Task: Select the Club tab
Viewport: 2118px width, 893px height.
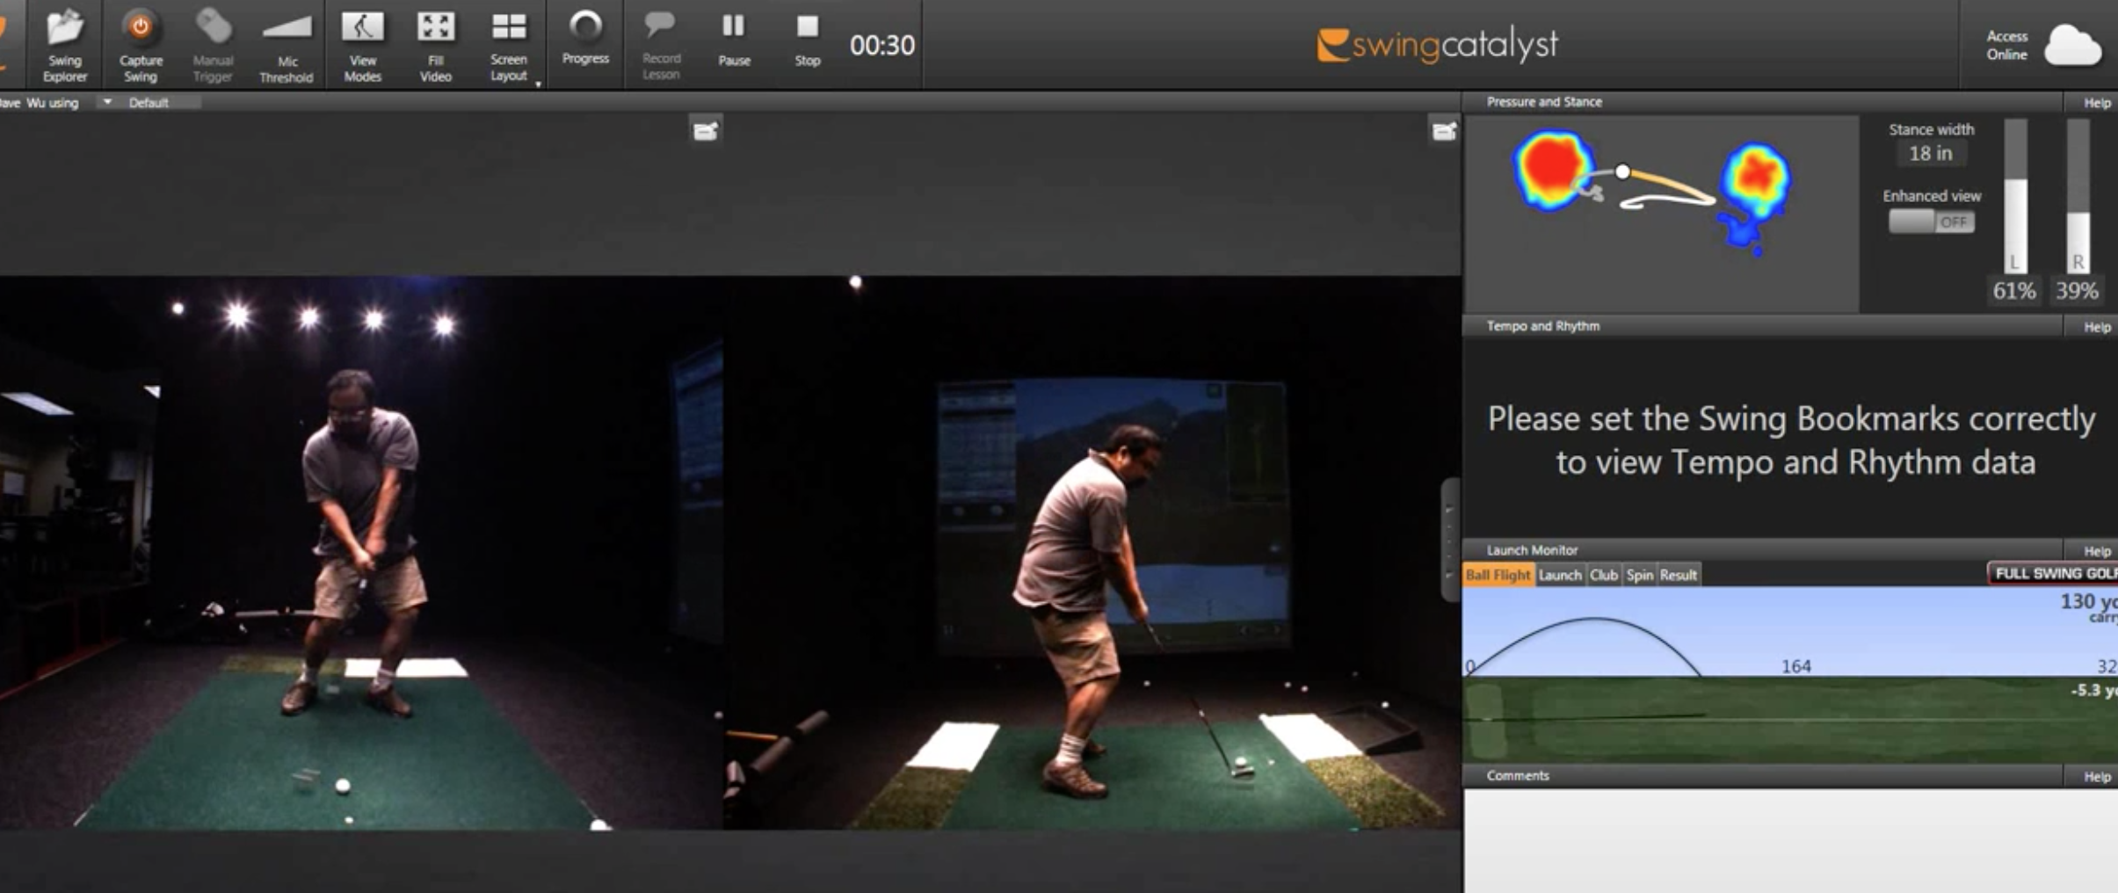Action: [x=1603, y=575]
